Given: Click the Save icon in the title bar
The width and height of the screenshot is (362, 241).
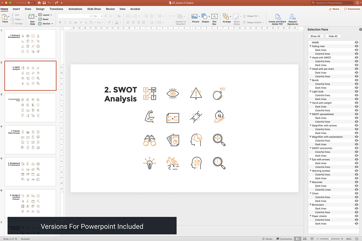Looking at the screenshot, I should [44, 3].
